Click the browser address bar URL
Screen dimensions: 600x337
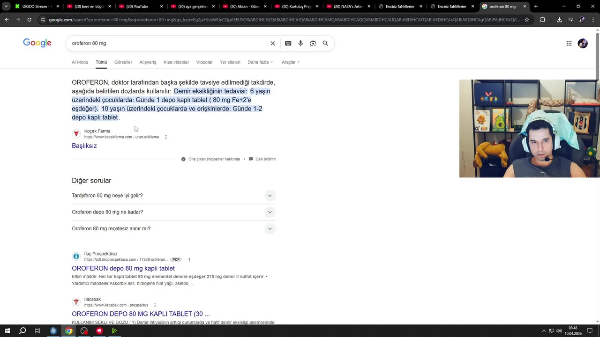click(285, 20)
